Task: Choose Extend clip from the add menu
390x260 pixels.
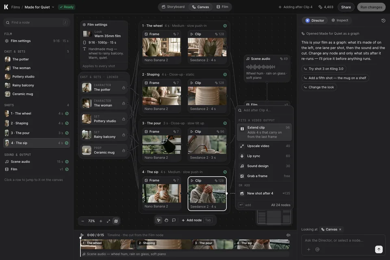Action: pos(264,132)
